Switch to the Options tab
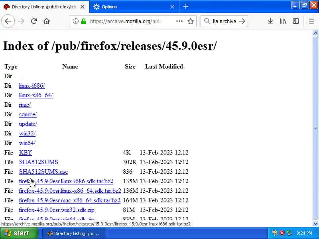Screen dimensions: 319x239 (x=134, y=7)
